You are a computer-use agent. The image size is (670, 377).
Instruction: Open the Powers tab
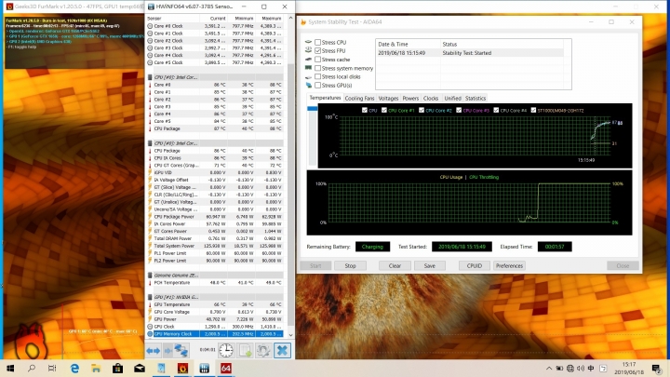coord(410,99)
